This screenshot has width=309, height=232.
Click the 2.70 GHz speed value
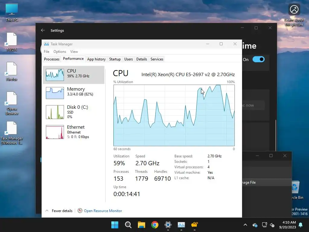click(x=147, y=163)
